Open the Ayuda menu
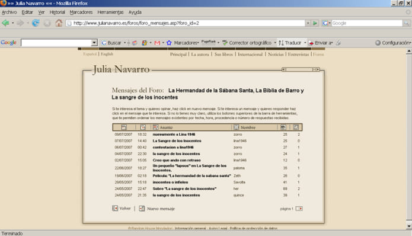 click(135, 12)
